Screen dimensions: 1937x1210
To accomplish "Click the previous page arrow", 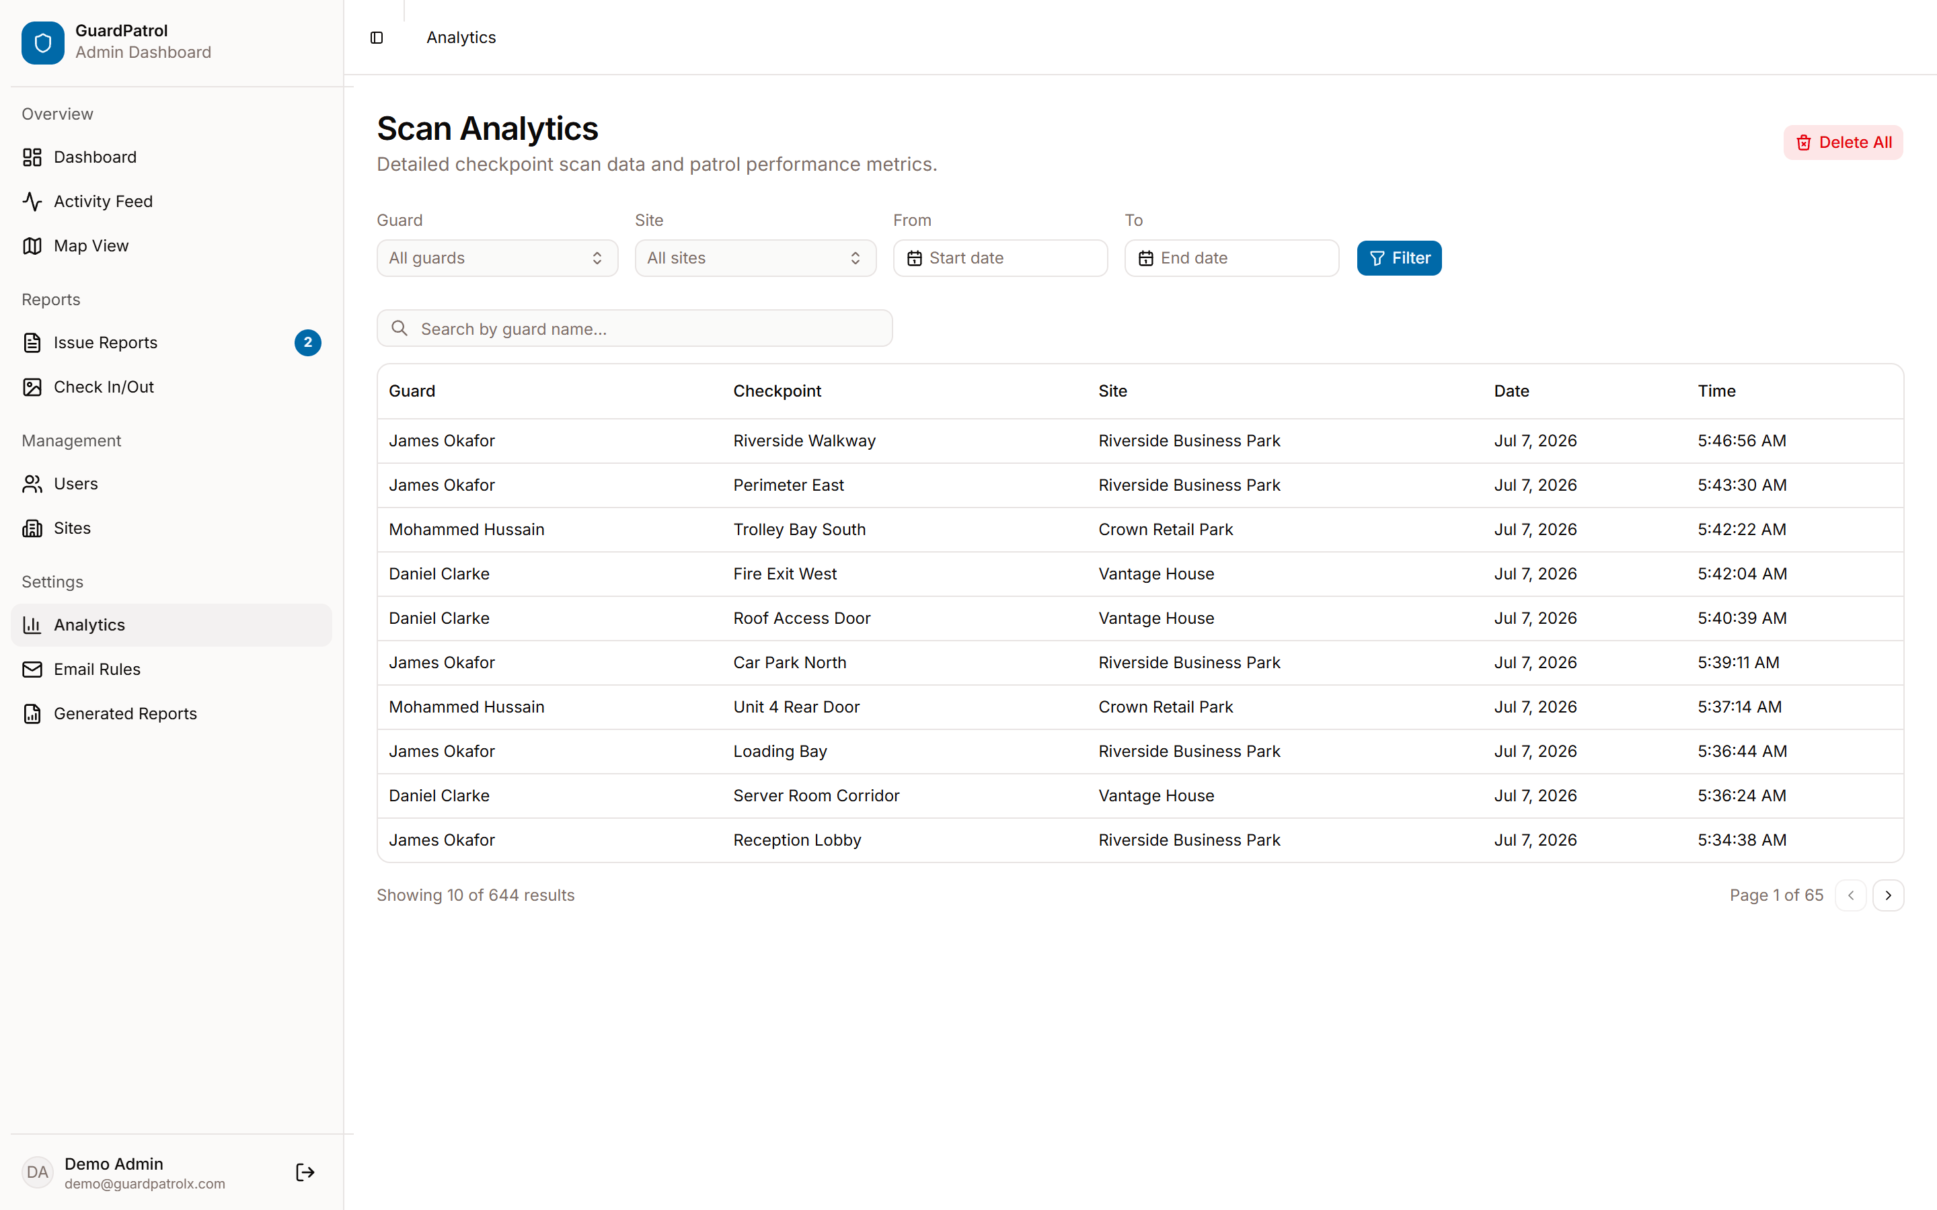I will [1850, 895].
